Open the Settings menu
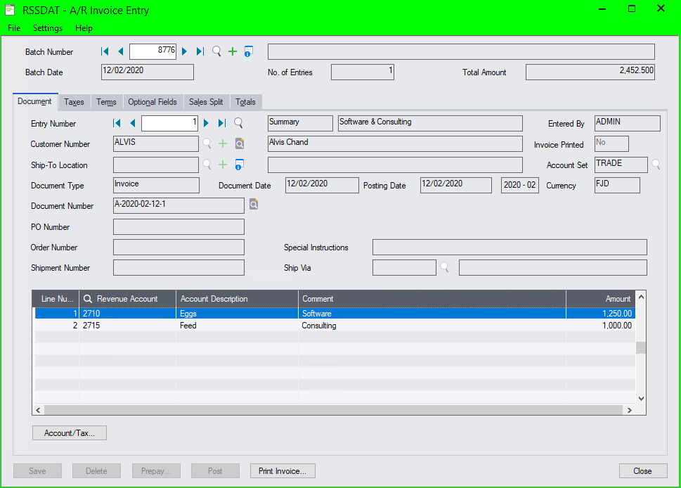The image size is (681, 488). [x=48, y=28]
